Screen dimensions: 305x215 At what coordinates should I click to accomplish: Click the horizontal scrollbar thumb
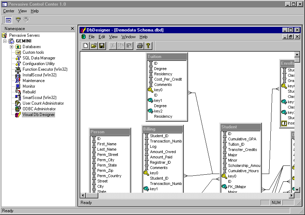click(92, 195)
